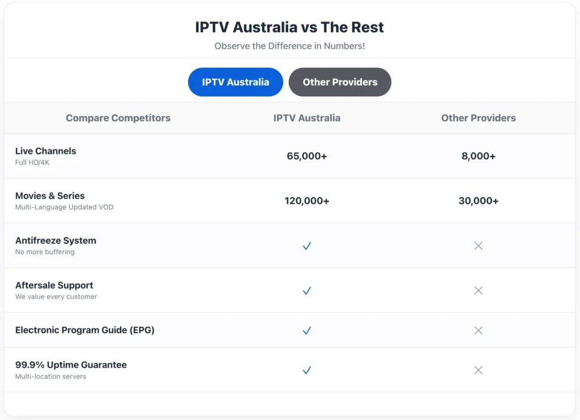580x420 pixels.
Task: Select the Live Channels row label
Action: (45, 151)
